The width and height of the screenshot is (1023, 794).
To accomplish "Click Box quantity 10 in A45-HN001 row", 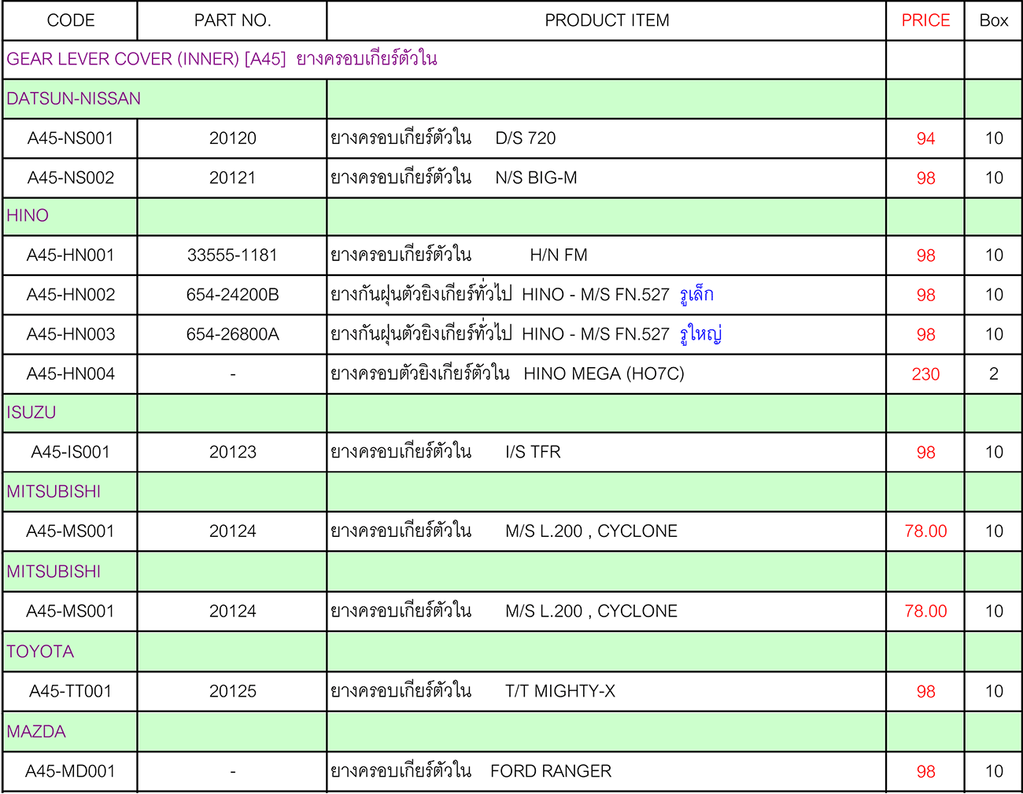I will [x=994, y=255].
